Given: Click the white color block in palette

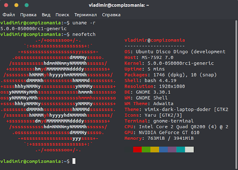Looking at the screenshot, I should tap(189, 150).
